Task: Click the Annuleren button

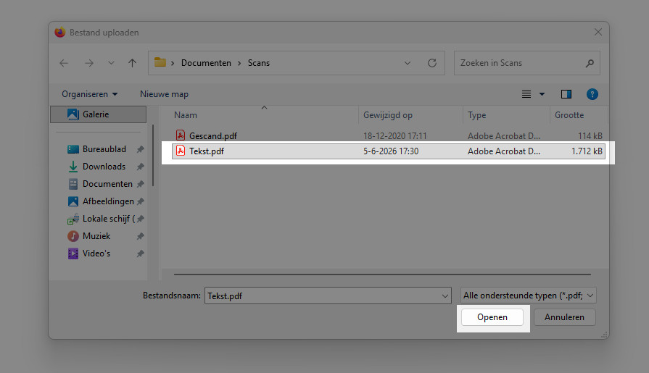Action: pyautogui.click(x=565, y=317)
